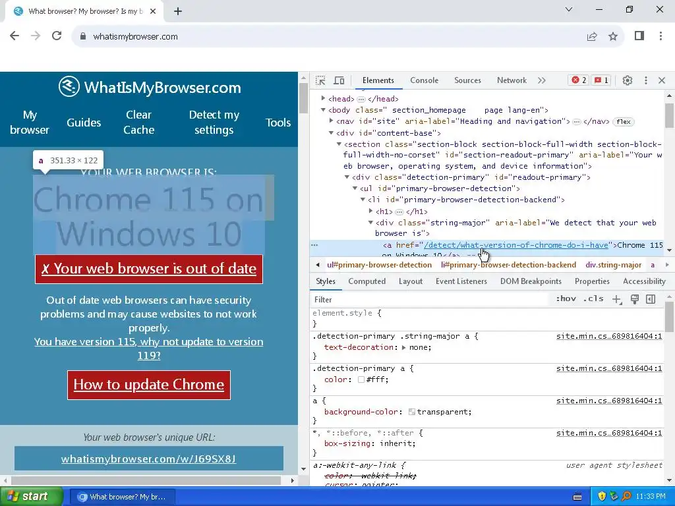Screen dimensions: 675x506
Task: Activate the inspect element picker icon
Action: pos(320,80)
